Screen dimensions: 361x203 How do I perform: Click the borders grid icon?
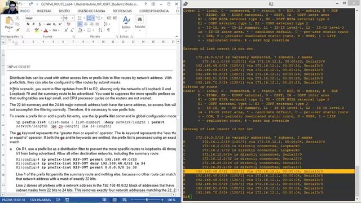pos(89,30)
